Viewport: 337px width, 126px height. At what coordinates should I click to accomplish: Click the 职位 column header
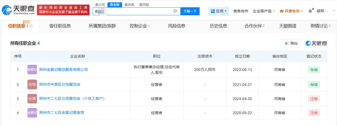[157, 56]
